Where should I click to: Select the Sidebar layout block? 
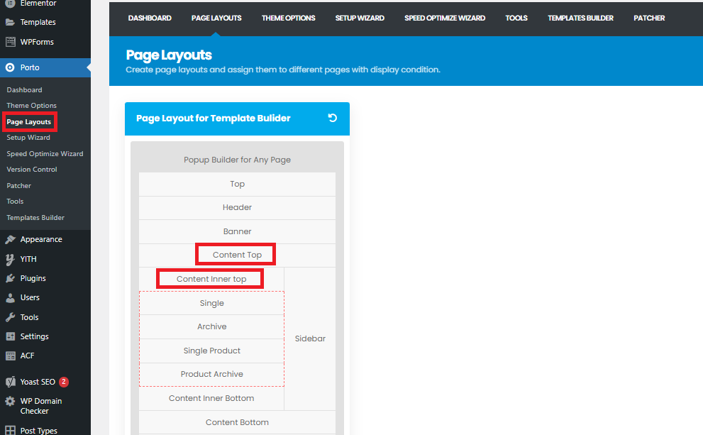coord(310,338)
